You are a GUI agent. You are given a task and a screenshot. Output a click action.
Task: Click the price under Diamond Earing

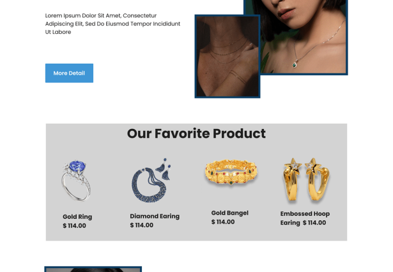point(142,225)
